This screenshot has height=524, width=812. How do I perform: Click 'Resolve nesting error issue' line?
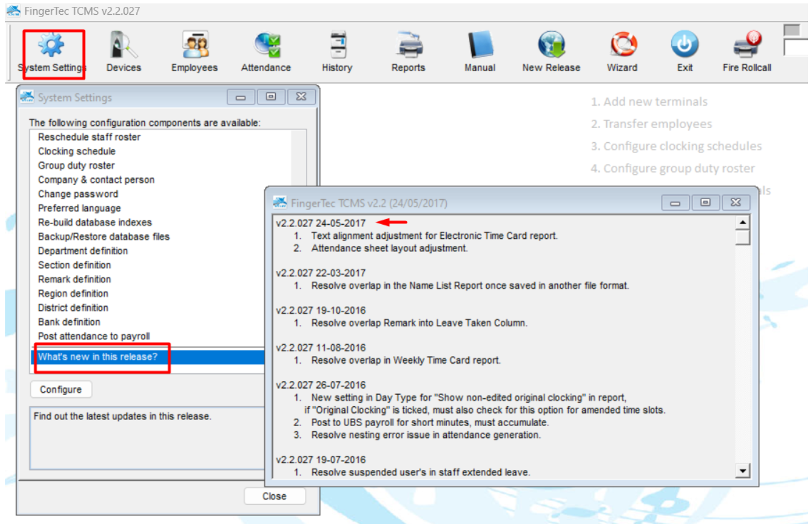pyautogui.click(x=426, y=435)
